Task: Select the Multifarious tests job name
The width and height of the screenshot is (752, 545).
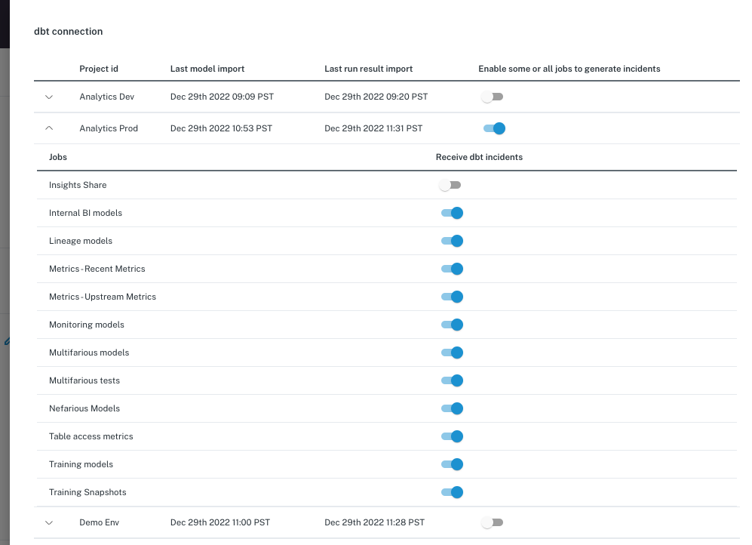Action: (x=84, y=380)
